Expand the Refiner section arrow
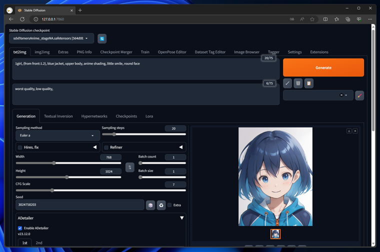The height and width of the screenshot is (252, 380). point(181,147)
